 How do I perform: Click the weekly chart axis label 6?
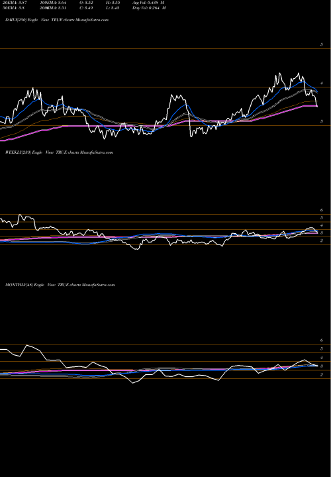click(x=322, y=210)
